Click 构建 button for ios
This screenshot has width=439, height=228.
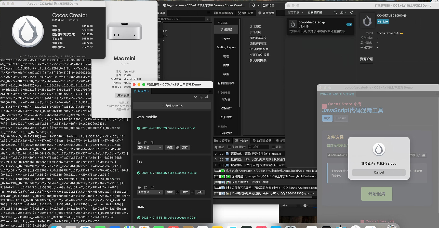tap(170, 192)
